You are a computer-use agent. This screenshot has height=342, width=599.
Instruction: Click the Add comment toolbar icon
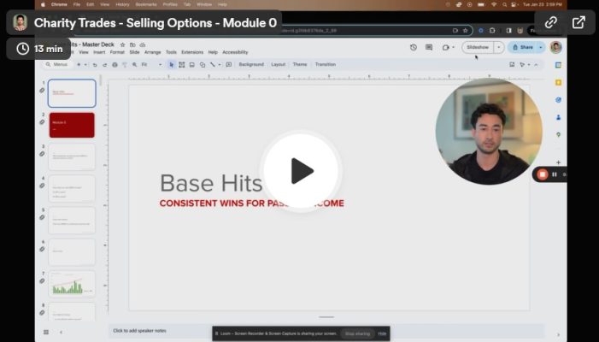click(229, 65)
